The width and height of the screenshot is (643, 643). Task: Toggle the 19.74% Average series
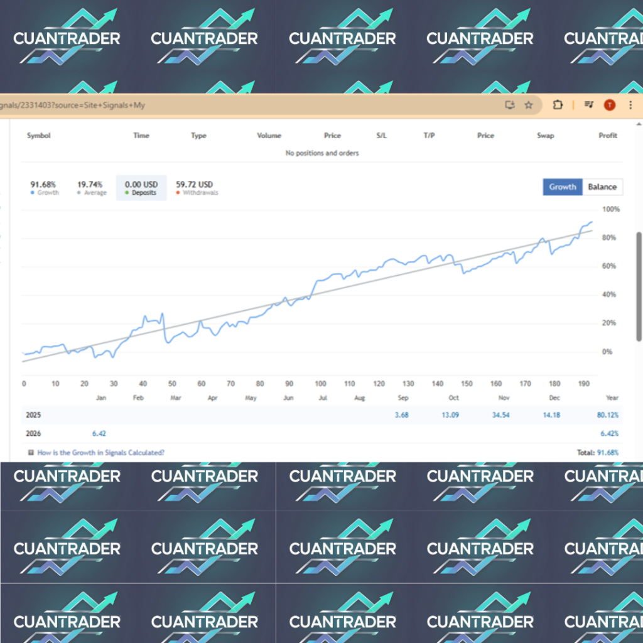[x=91, y=188]
